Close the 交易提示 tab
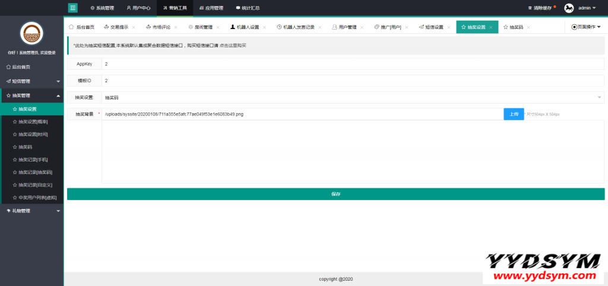 133,27
